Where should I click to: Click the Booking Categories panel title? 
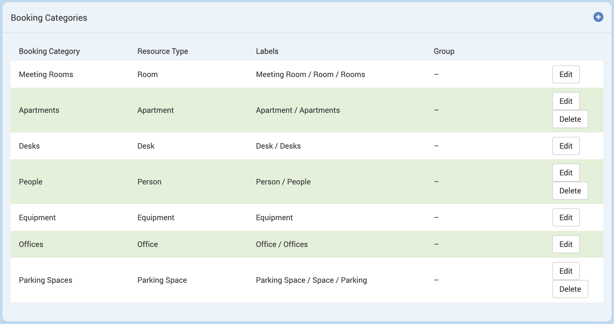click(49, 18)
